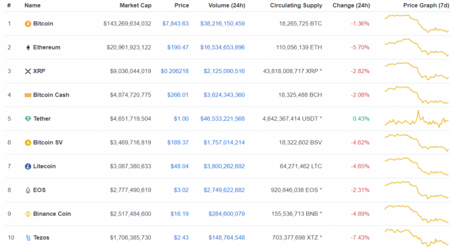Sort table by Market Cap header
Image resolution: width=451 pixels, height=249 pixels.
[136, 5]
